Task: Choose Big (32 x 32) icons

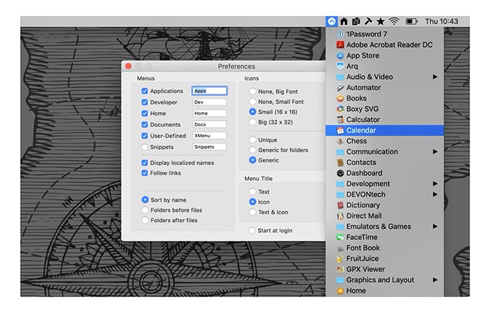Action: pyautogui.click(x=253, y=122)
